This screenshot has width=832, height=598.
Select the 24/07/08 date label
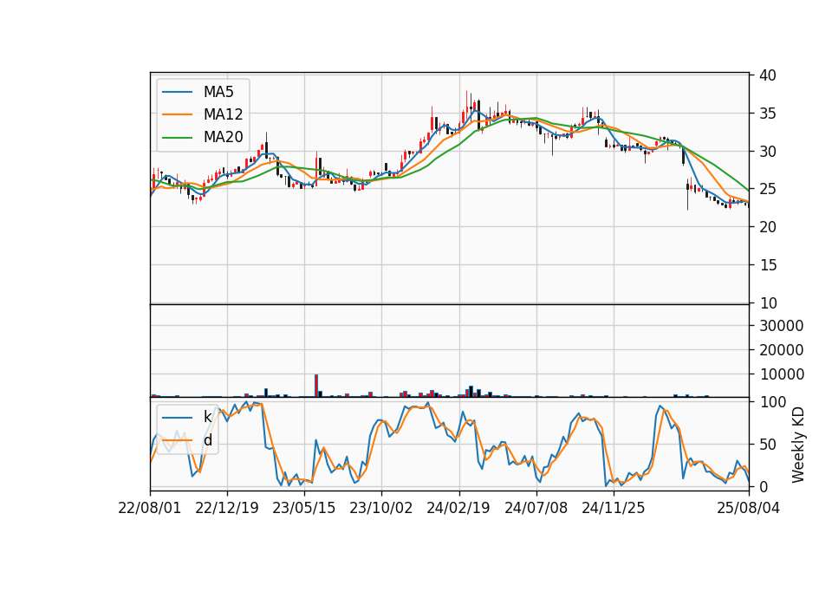pos(536,508)
